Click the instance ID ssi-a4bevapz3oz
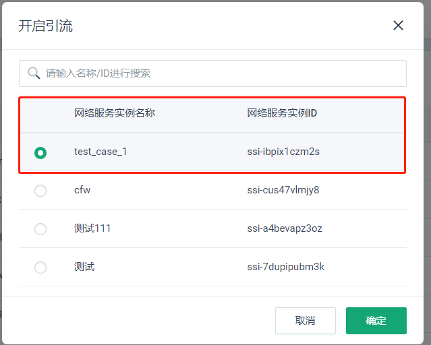This screenshot has height=345, width=431. coord(285,228)
